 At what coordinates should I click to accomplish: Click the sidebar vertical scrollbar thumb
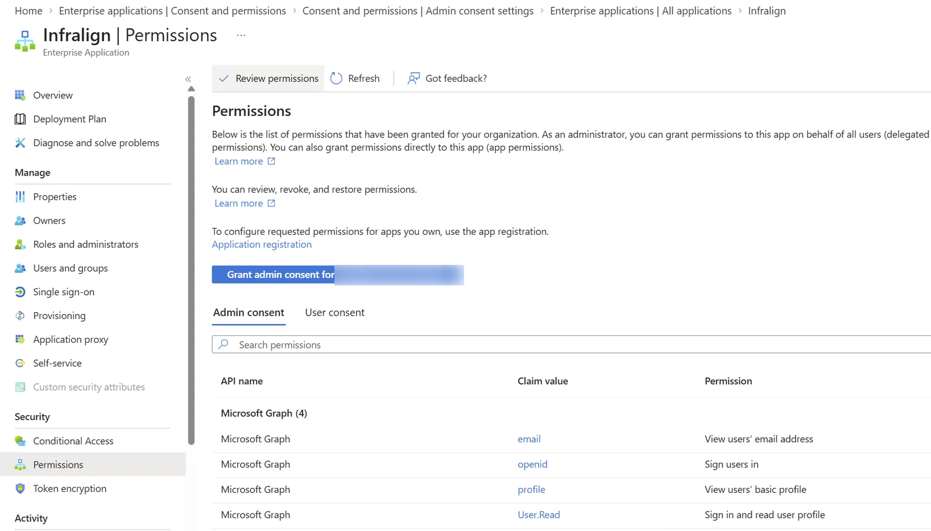[191, 270]
